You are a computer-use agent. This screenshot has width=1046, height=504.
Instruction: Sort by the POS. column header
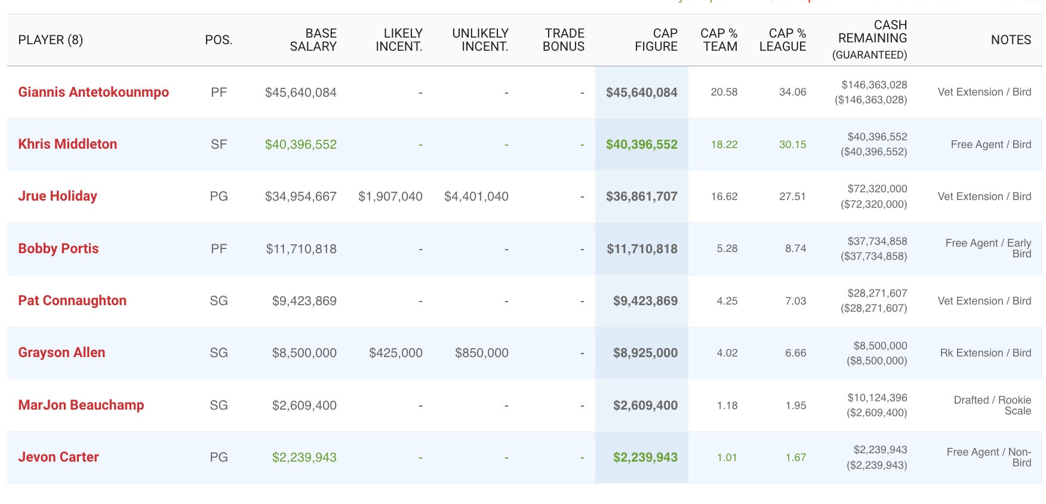point(219,40)
